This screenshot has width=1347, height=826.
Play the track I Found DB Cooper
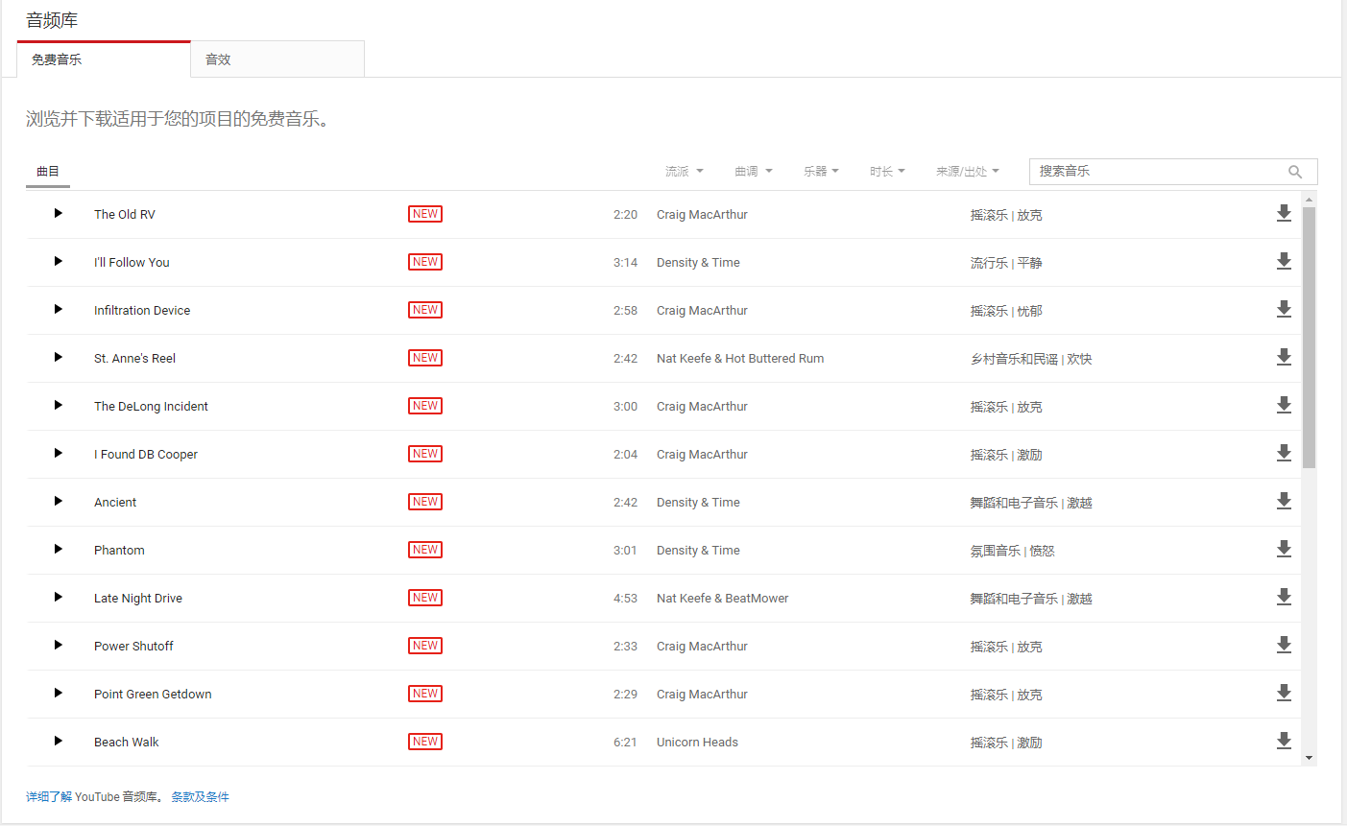click(59, 453)
